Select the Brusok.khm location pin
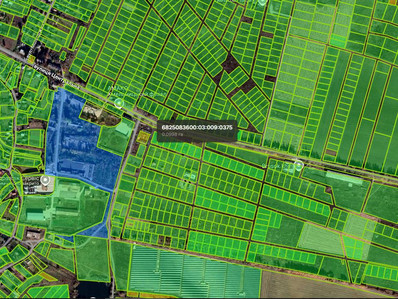The image size is (398, 299). click(x=298, y=165)
